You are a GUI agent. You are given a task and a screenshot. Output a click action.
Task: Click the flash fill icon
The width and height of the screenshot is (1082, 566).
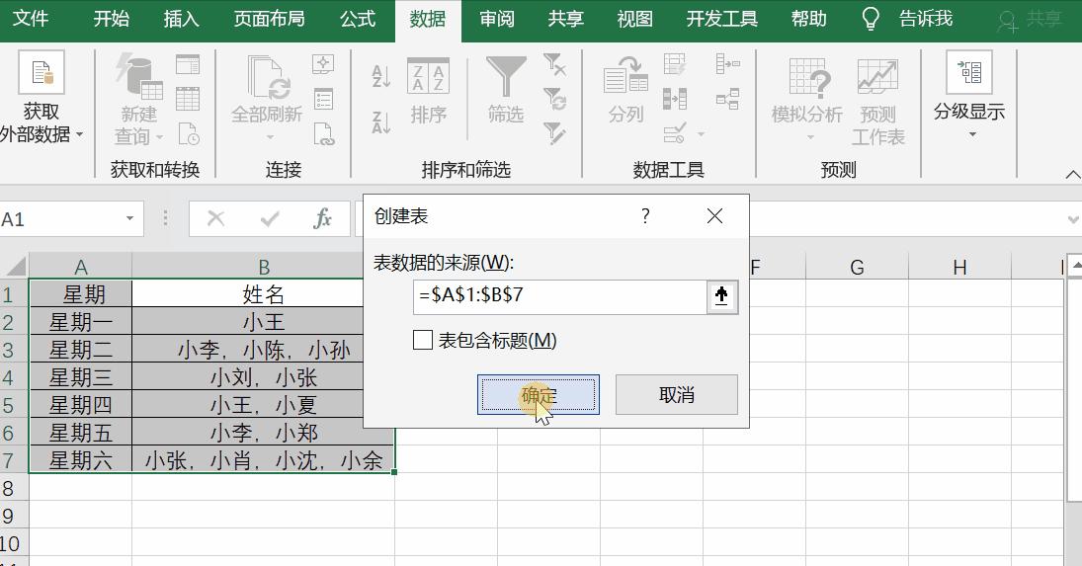[x=674, y=64]
